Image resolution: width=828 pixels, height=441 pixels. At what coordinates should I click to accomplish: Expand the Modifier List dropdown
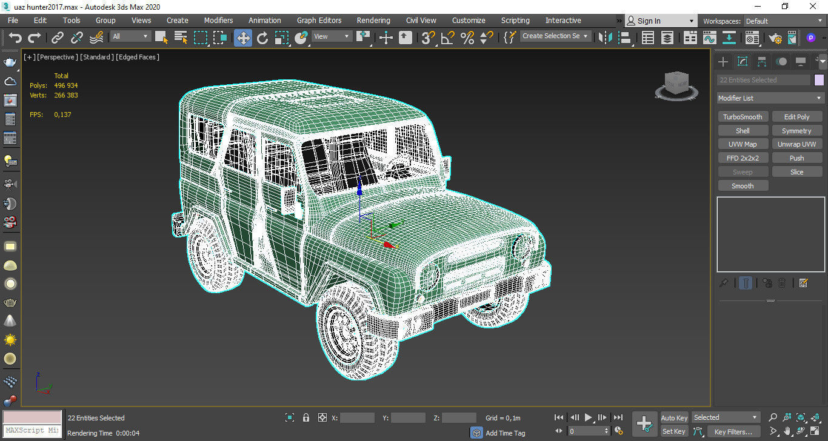point(770,98)
